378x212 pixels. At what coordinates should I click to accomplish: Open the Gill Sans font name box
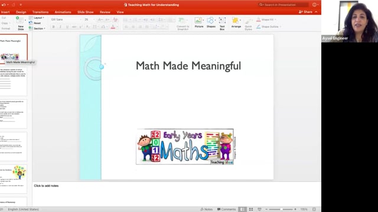point(66,19)
